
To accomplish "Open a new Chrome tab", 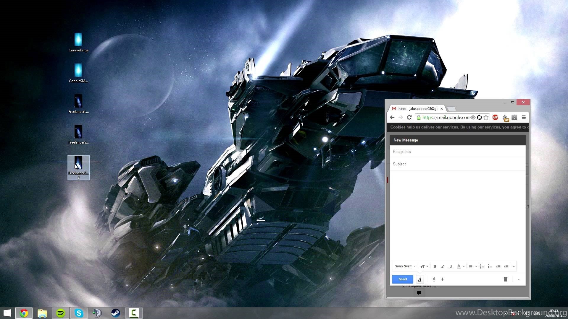I will pyautogui.click(x=451, y=109).
